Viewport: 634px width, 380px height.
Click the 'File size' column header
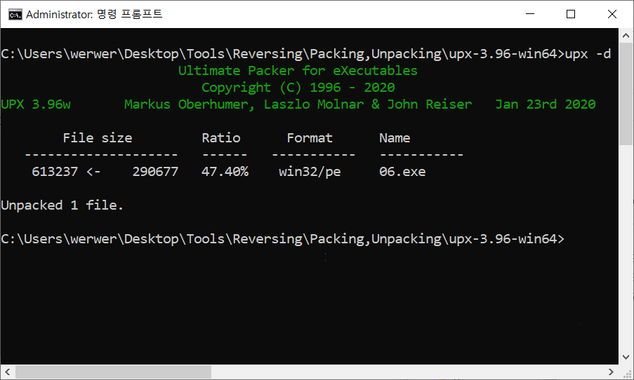tap(98, 138)
